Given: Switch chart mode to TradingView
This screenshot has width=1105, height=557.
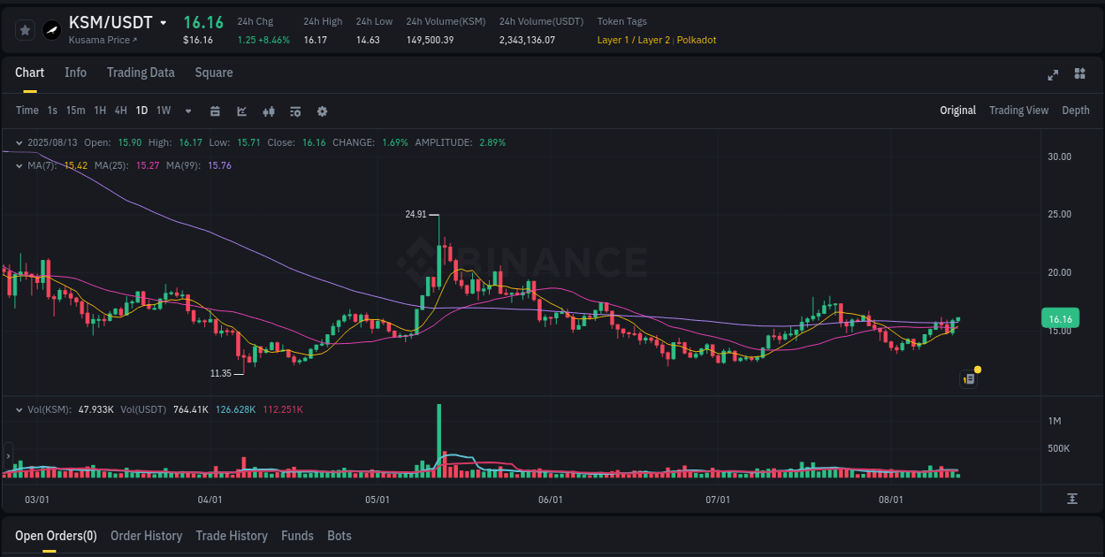Looking at the screenshot, I should click(1018, 111).
